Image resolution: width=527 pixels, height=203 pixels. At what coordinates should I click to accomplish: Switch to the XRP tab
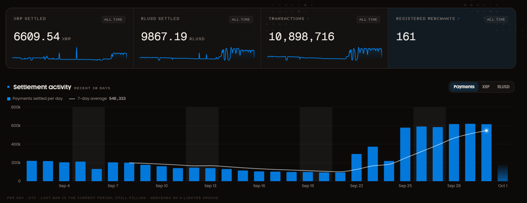(486, 87)
